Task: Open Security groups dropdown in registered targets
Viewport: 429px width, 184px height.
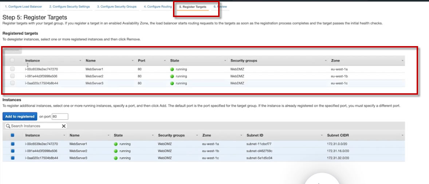Action: click(326, 61)
